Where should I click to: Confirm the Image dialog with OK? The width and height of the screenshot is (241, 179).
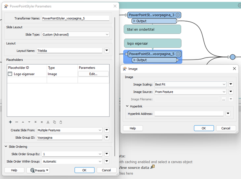[204, 128]
